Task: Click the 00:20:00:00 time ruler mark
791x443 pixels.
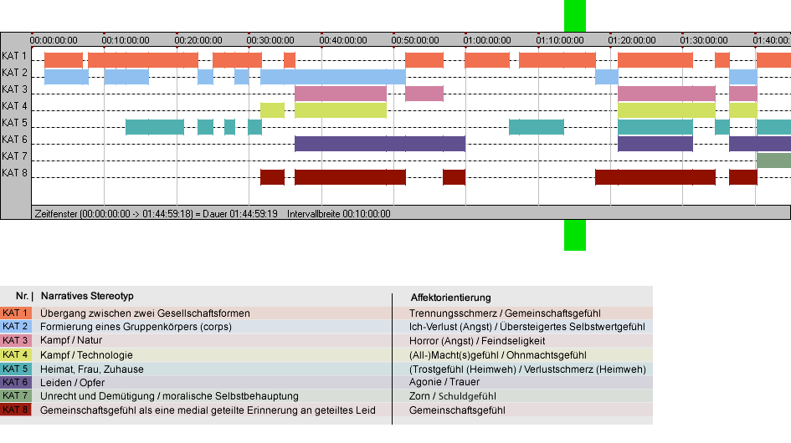Action: 198,40
